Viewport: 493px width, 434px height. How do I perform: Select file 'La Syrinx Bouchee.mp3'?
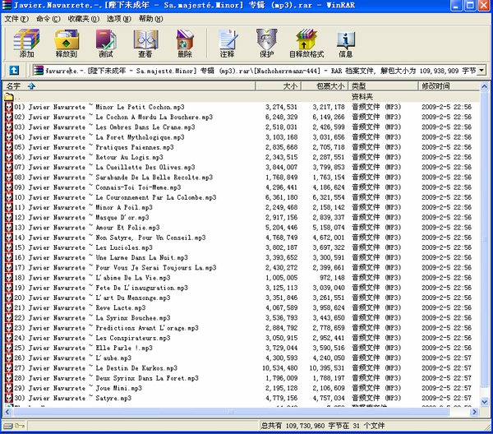pyautogui.click(x=92, y=318)
